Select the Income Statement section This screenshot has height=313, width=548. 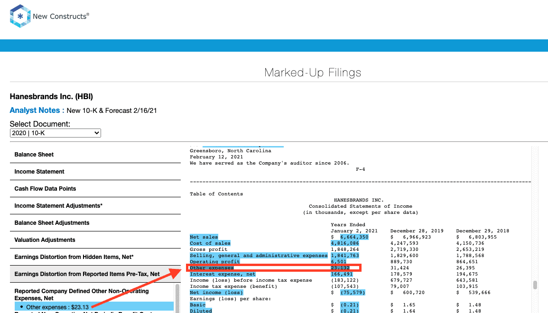(95, 172)
